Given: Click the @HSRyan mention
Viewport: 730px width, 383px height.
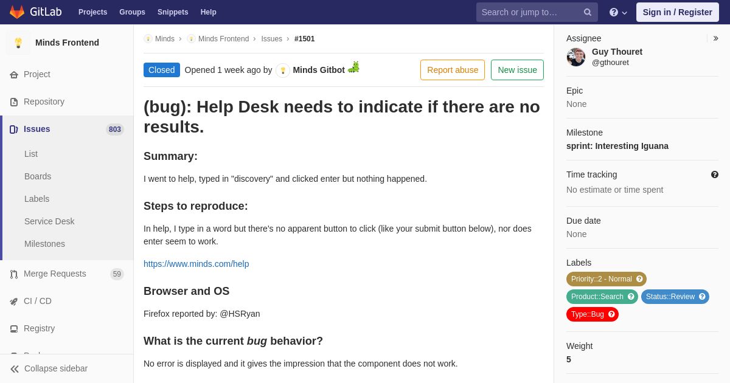Looking at the screenshot, I should pyautogui.click(x=240, y=314).
